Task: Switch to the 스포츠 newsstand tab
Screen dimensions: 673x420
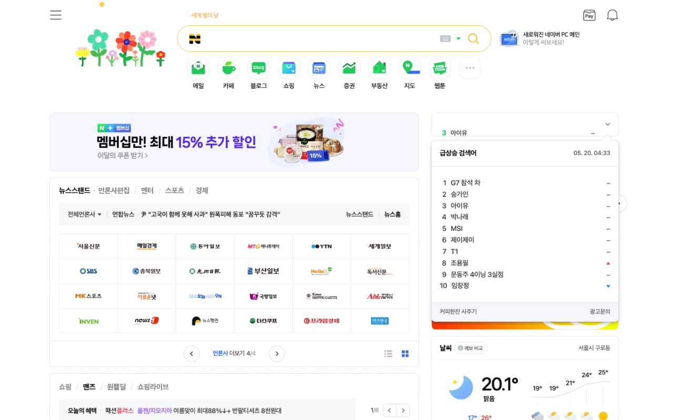Action: 175,191
